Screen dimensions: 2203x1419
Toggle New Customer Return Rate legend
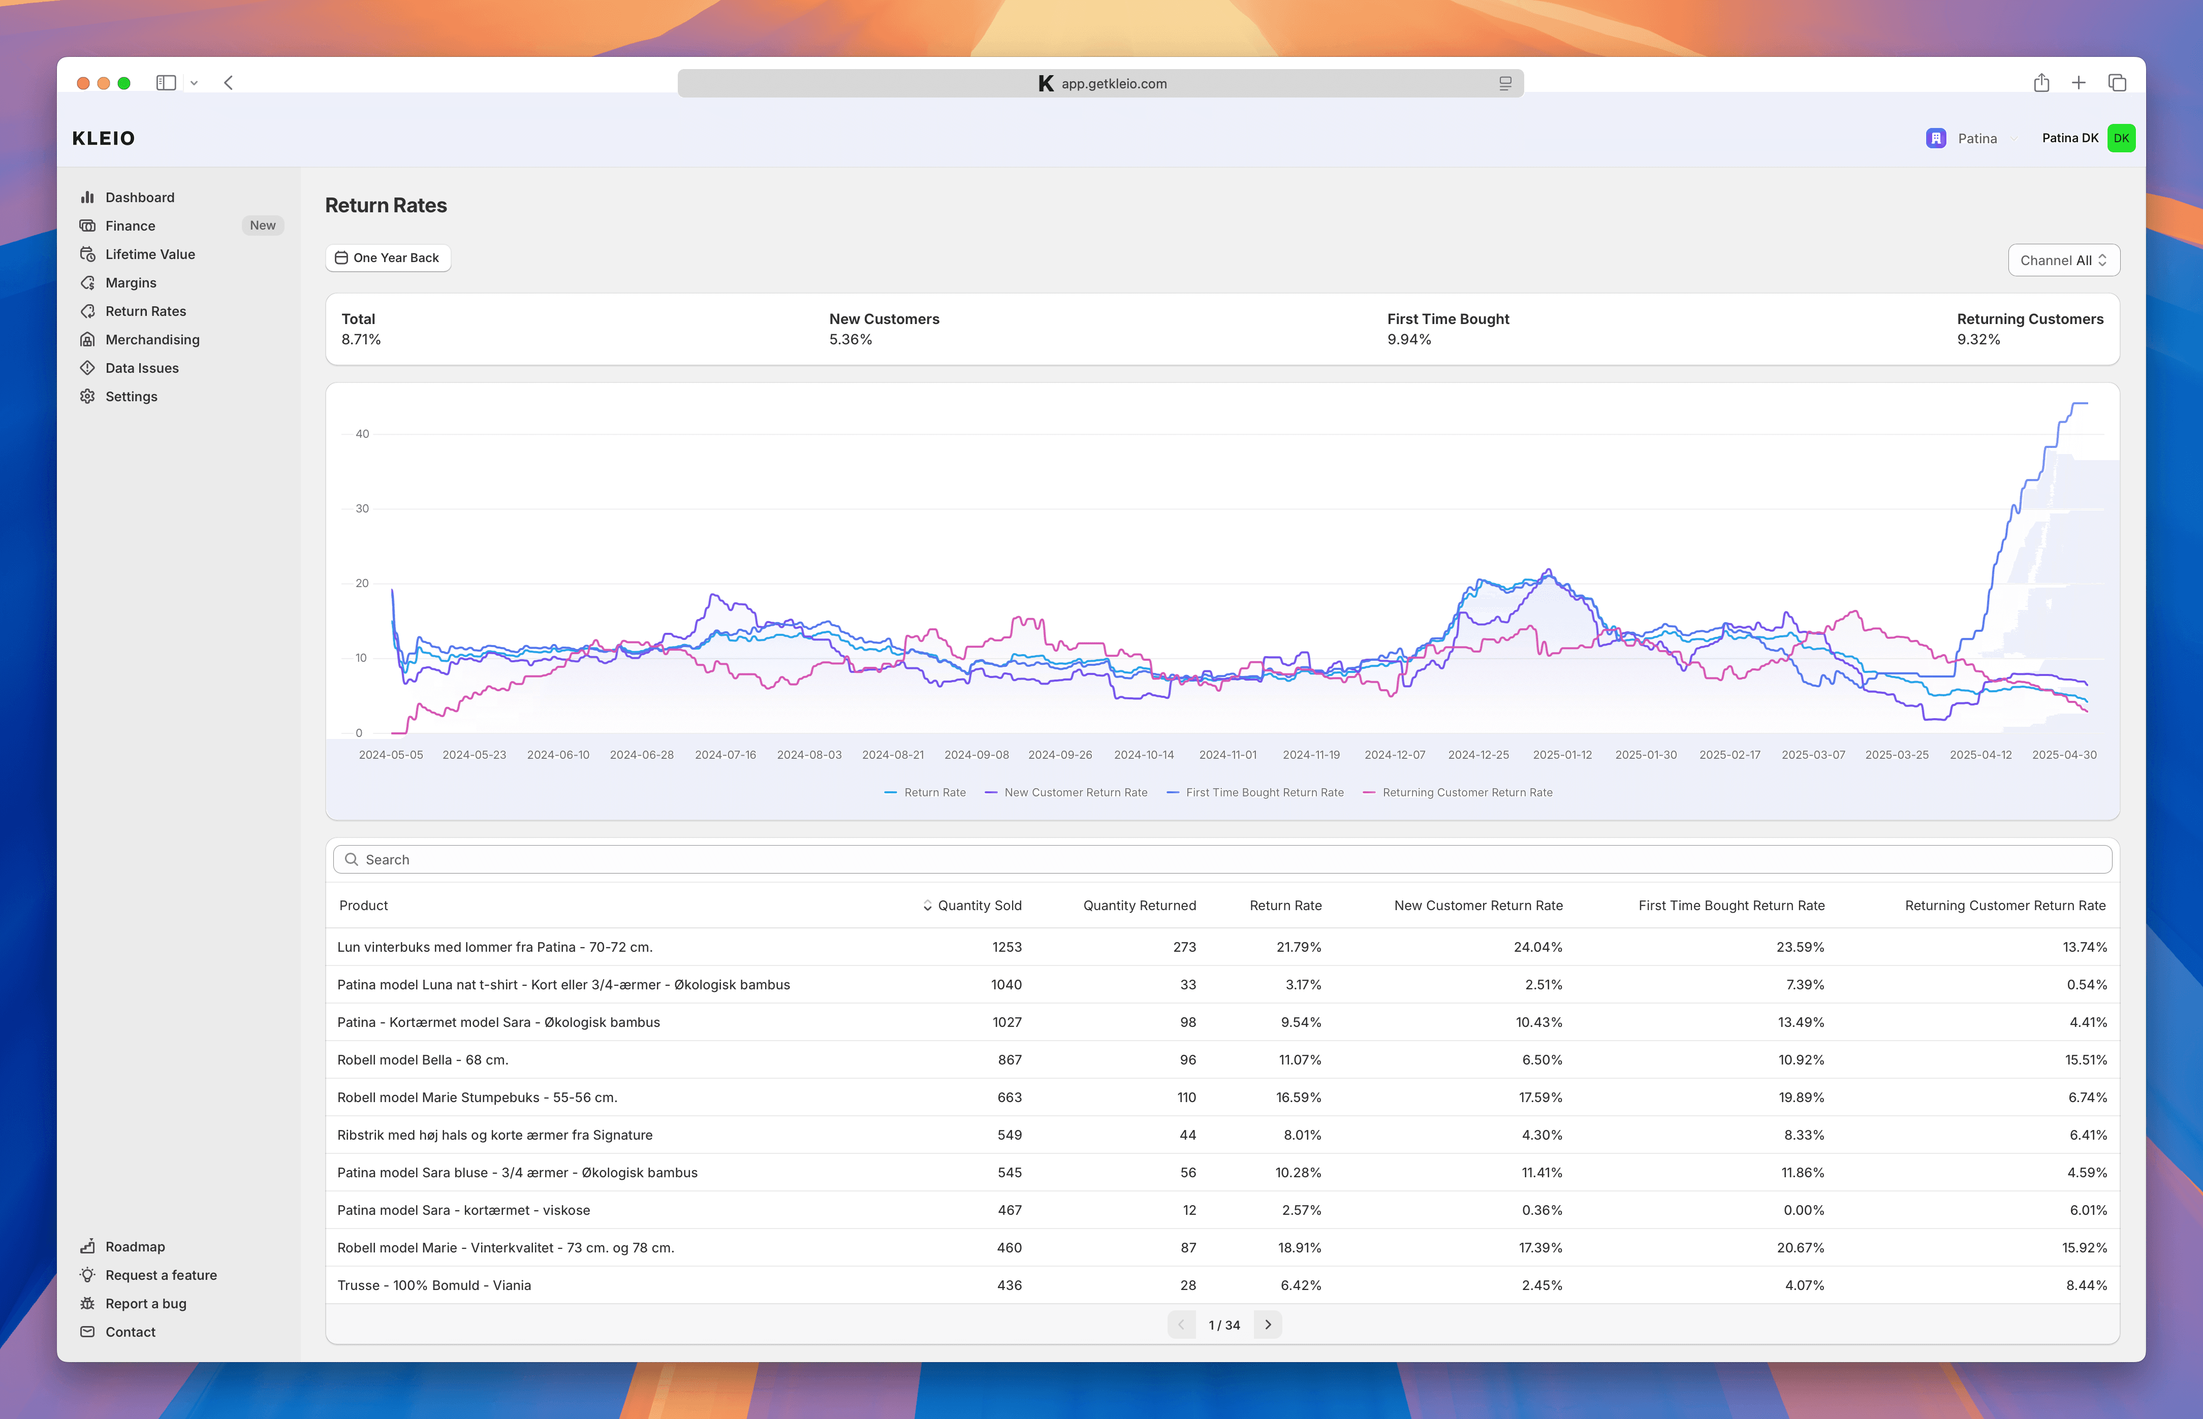(x=1066, y=792)
